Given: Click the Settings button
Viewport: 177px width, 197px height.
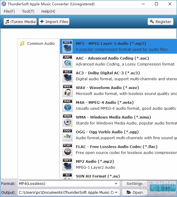Looking at the screenshot, I should pyautogui.click(x=134, y=183).
